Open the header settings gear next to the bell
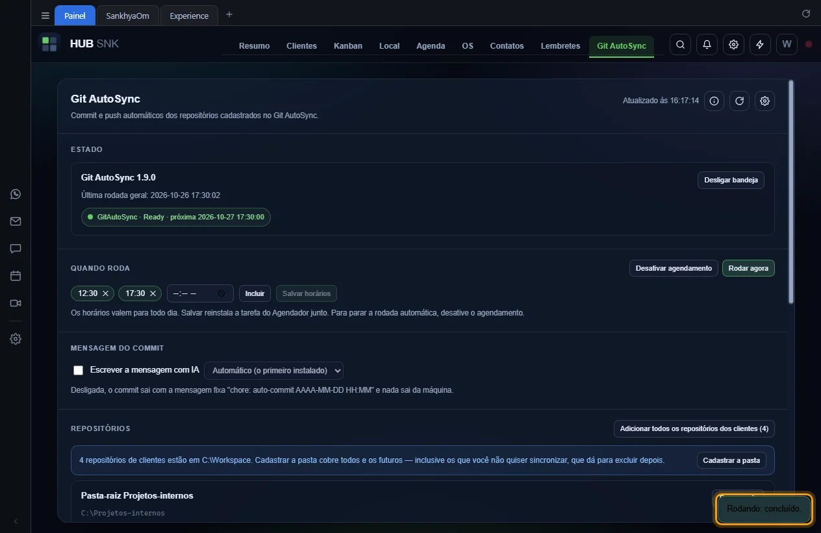The height and width of the screenshot is (533, 821). click(733, 45)
